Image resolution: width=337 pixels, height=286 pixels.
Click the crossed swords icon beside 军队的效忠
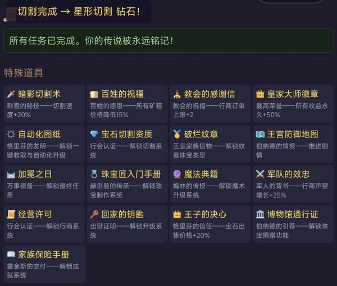(260, 174)
